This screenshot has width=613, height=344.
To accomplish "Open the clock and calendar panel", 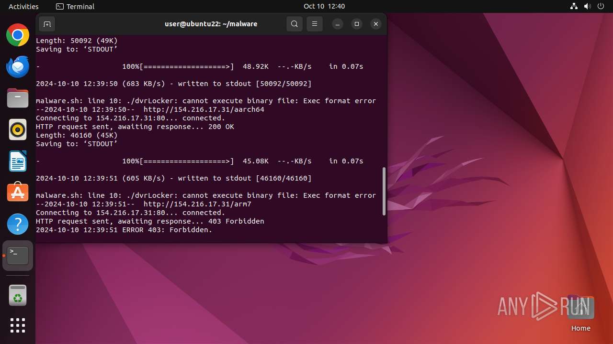I will point(324,6).
